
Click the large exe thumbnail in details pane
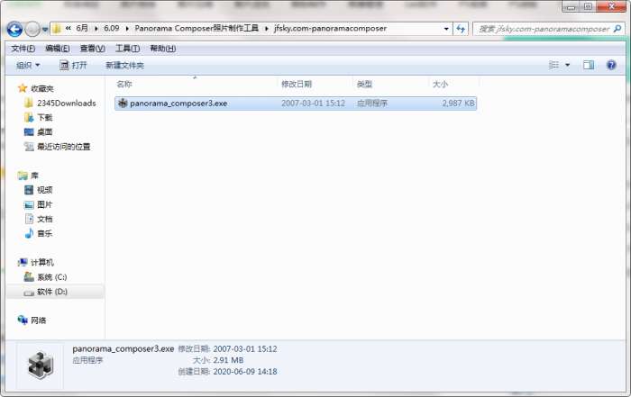[x=41, y=365]
